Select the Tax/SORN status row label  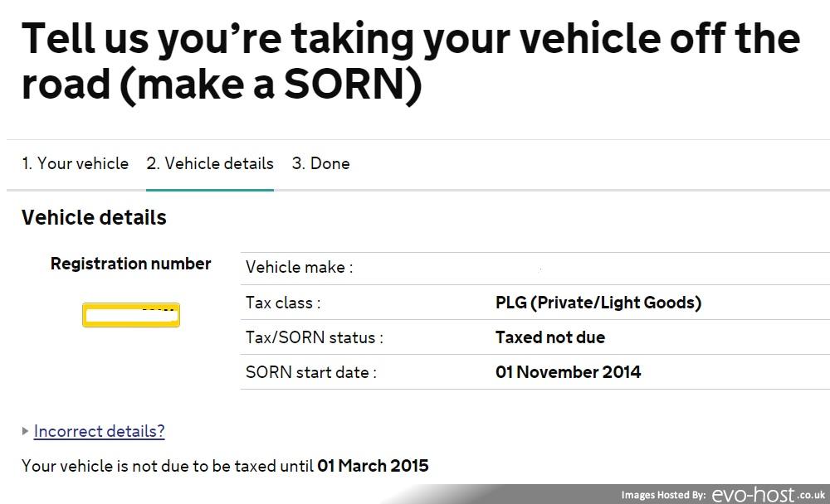point(315,337)
